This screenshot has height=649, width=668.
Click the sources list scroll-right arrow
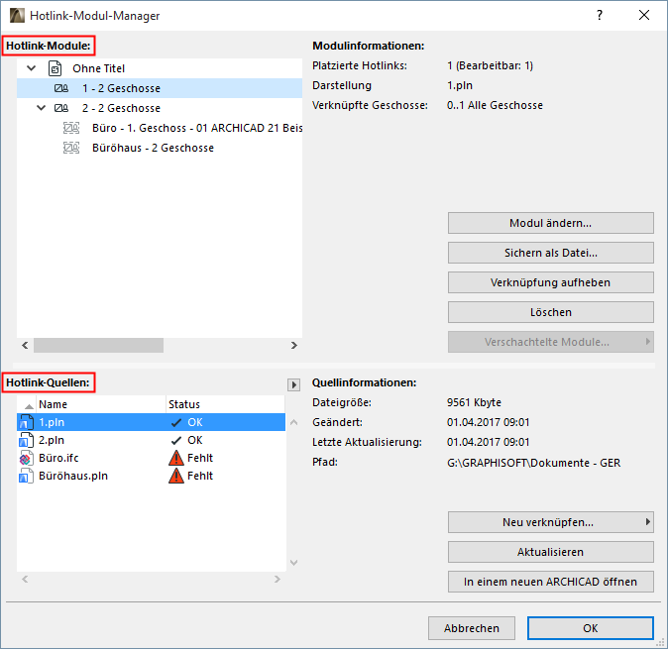point(278,579)
